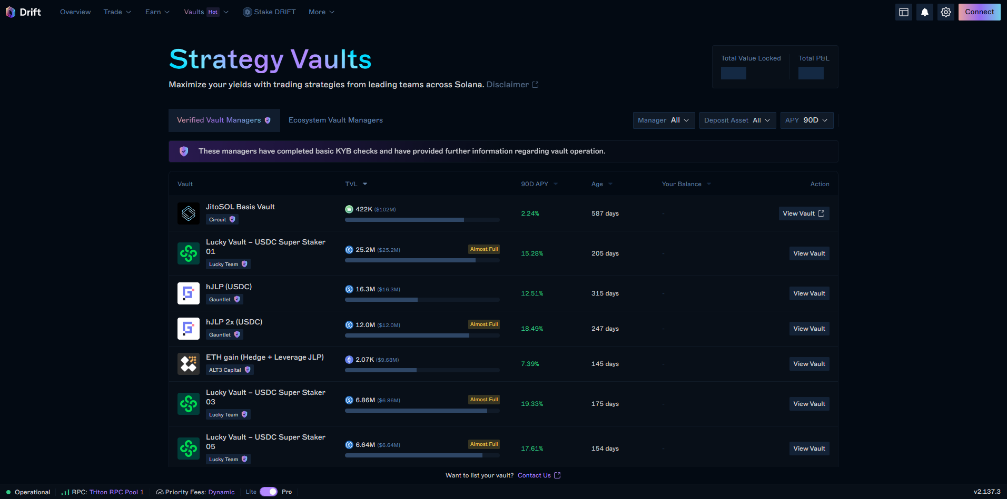Open the Trade menu

pyautogui.click(x=116, y=12)
